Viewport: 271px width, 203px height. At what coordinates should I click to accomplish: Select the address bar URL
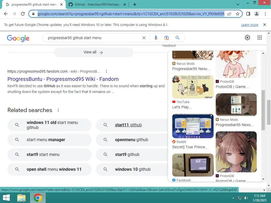pos(131,14)
